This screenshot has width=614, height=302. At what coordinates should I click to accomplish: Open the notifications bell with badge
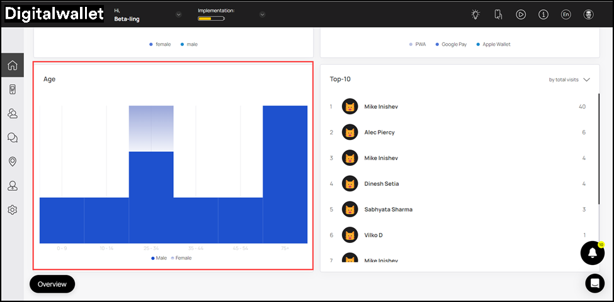[x=592, y=252]
